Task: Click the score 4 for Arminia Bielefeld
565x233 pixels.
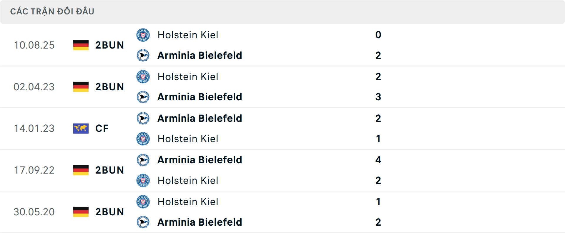Action: pyautogui.click(x=378, y=160)
